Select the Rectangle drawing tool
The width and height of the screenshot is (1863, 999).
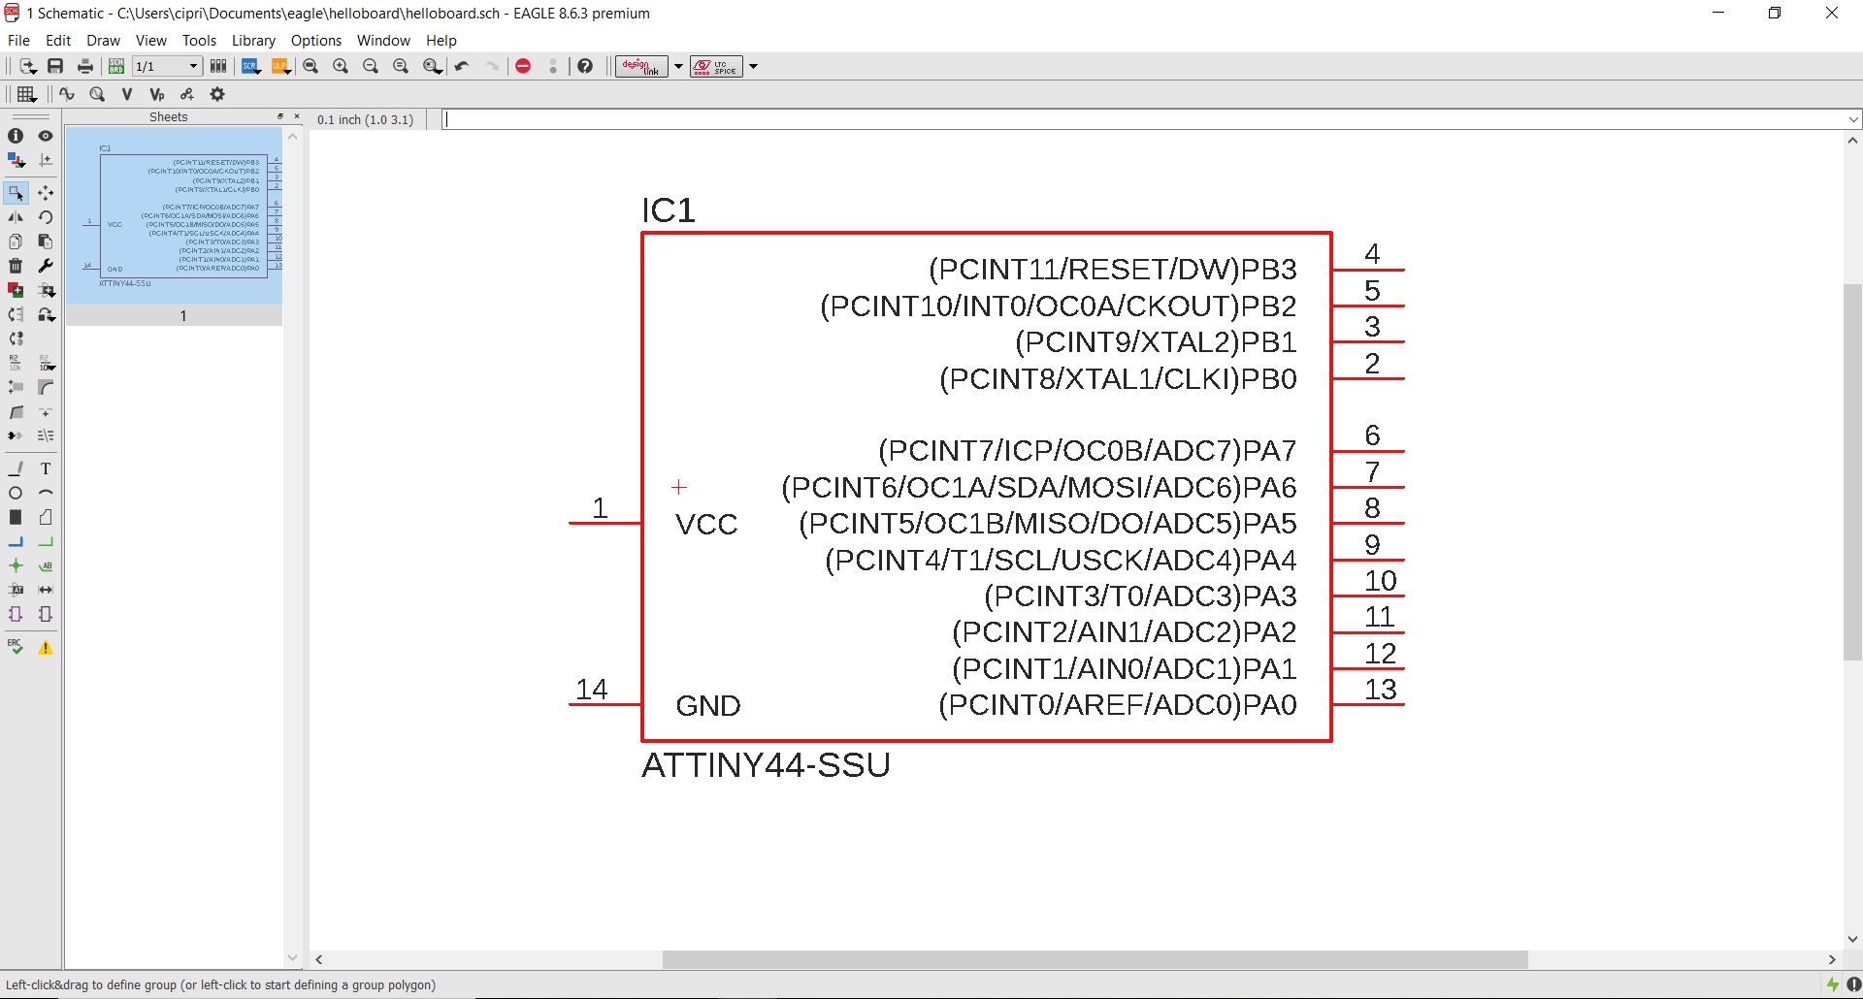pyautogui.click(x=16, y=517)
